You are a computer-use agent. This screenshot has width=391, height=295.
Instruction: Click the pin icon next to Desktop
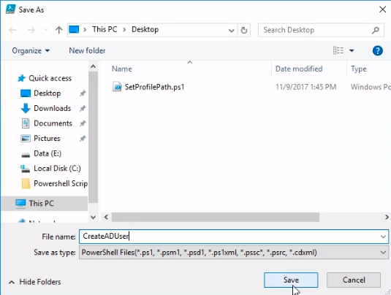83,93
